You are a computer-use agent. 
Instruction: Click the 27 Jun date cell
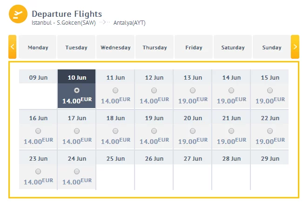pos(193,159)
